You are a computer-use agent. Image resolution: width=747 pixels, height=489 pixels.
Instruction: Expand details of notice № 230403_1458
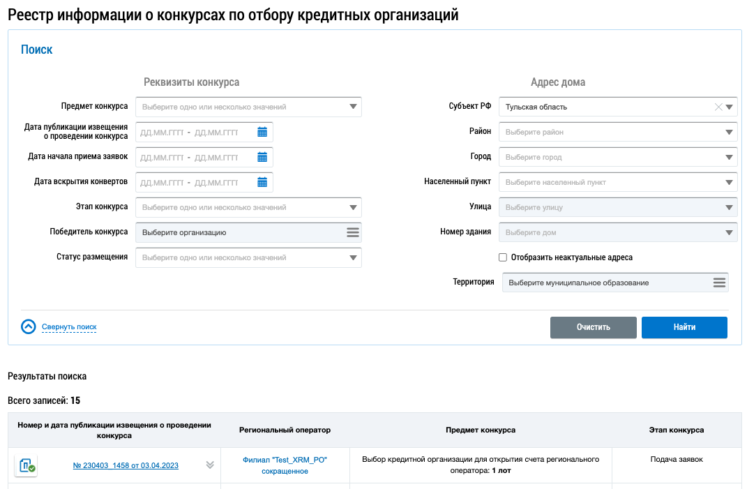210,465
